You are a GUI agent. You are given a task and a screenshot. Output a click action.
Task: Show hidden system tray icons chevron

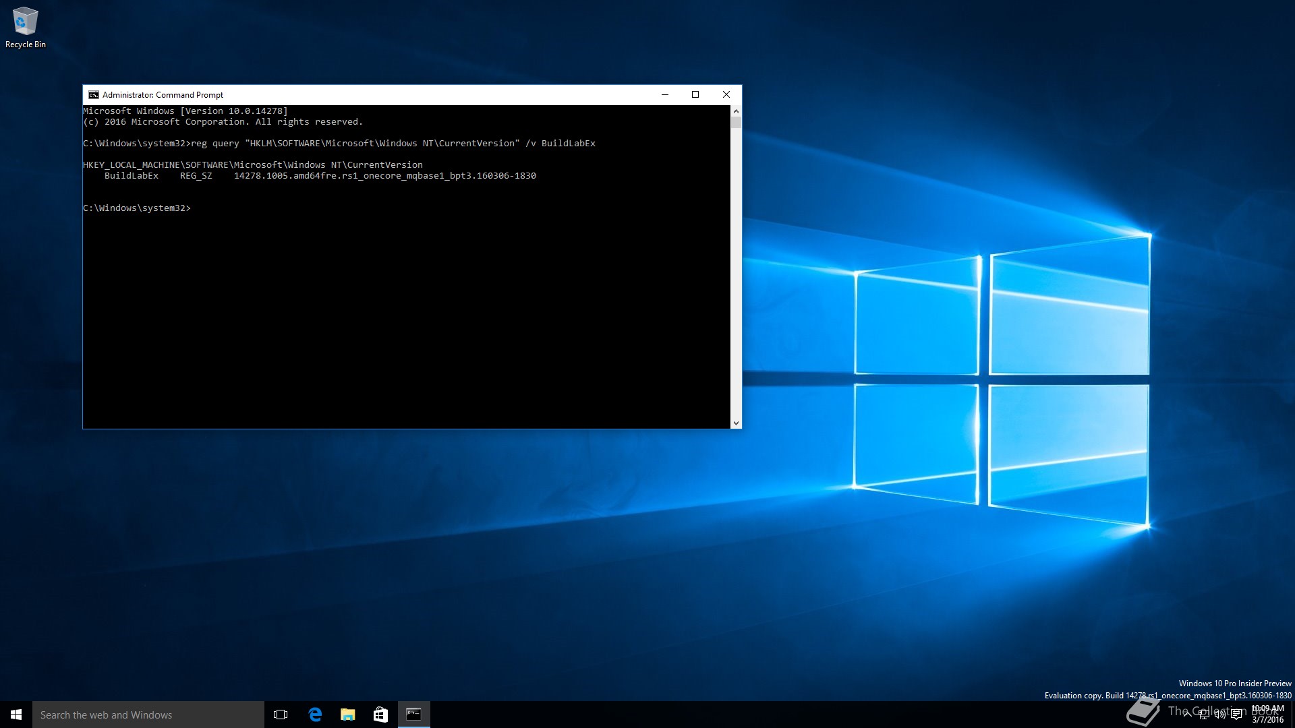coord(1187,715)
